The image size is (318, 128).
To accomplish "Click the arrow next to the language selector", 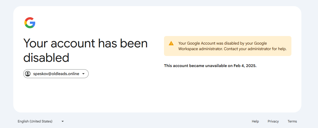I will [x=63, y=121].
